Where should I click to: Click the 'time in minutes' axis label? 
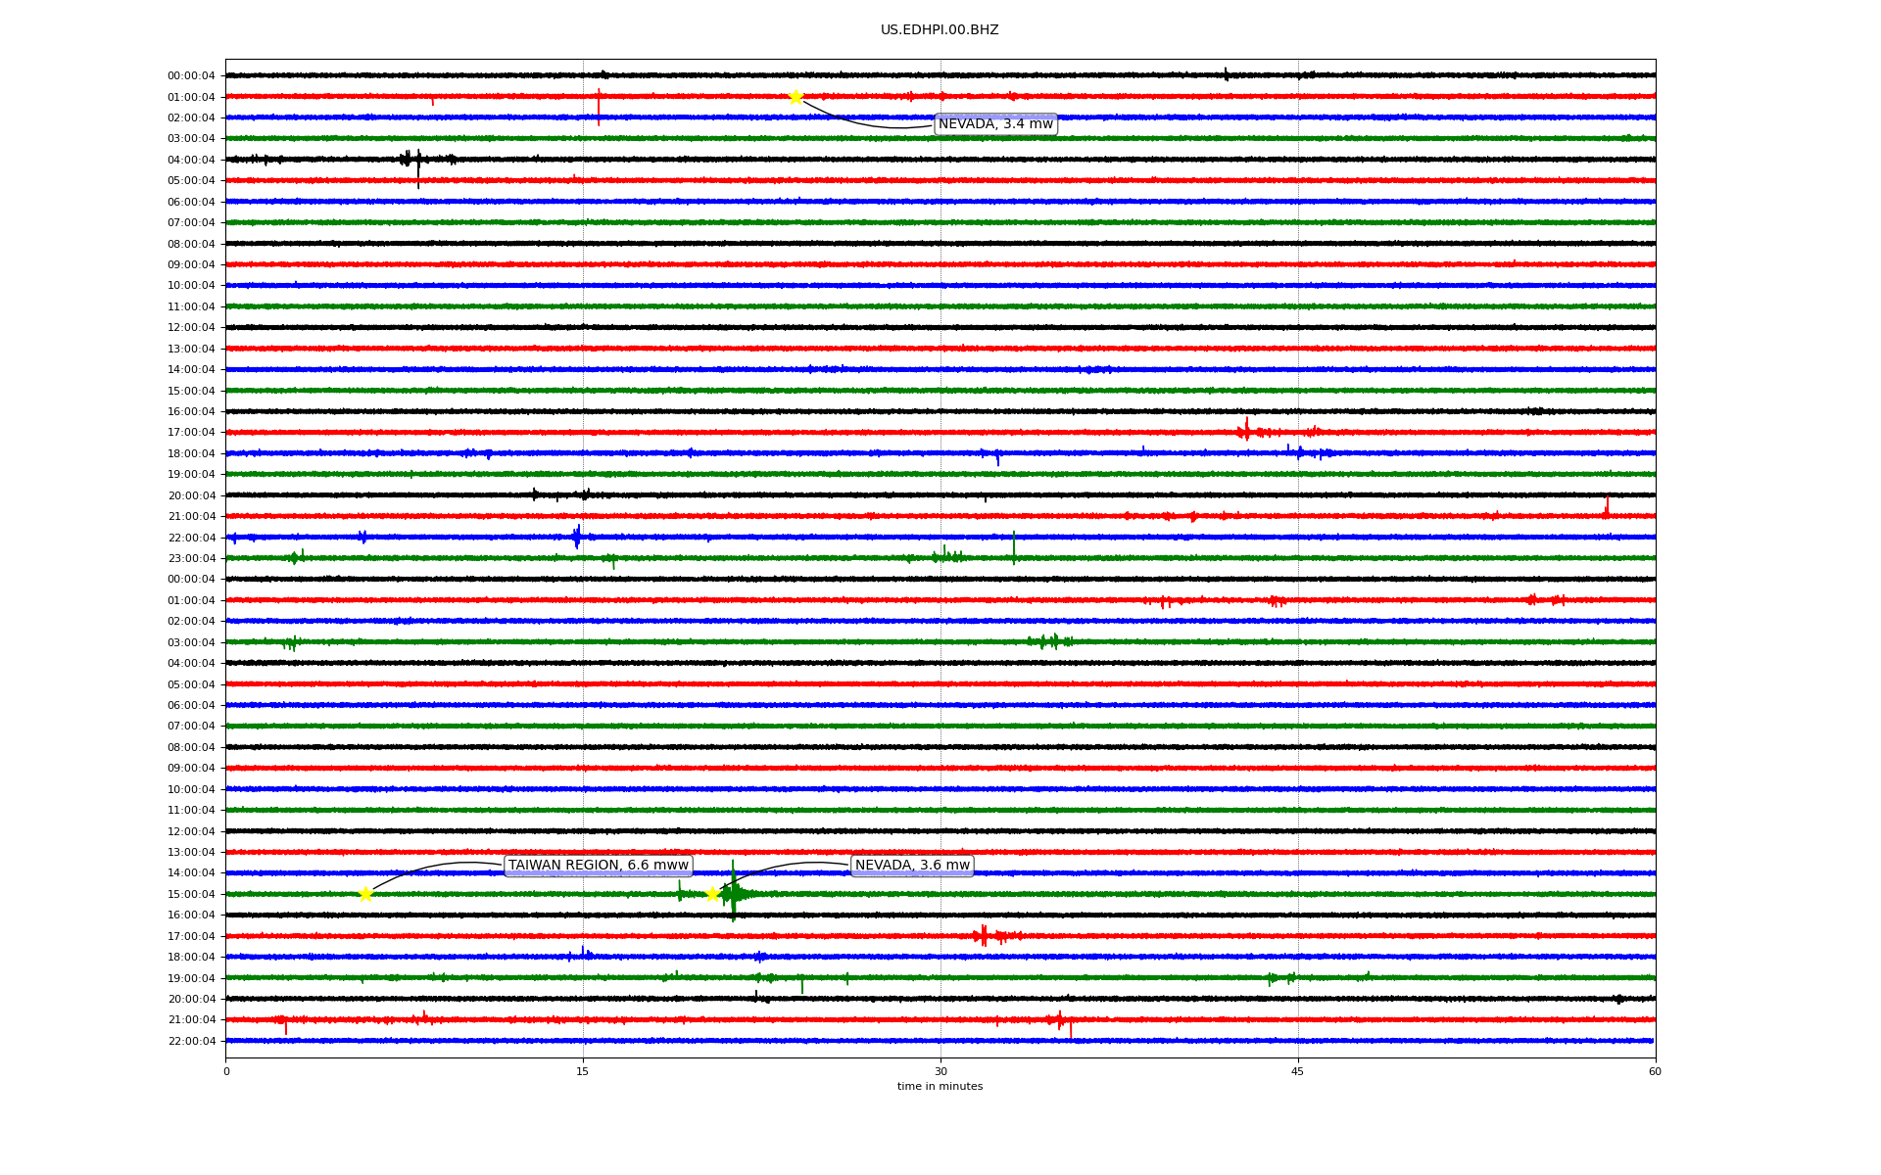tap(940, 1087)
